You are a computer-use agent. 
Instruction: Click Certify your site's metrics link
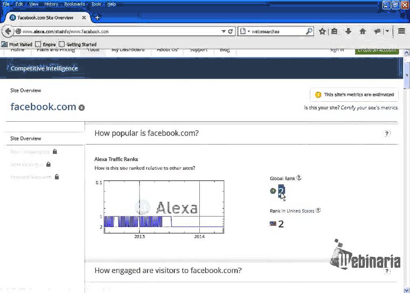pos(369,108)
